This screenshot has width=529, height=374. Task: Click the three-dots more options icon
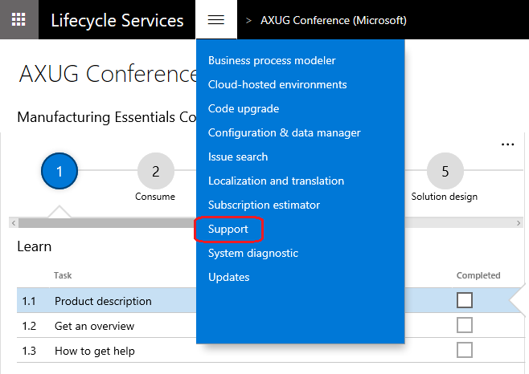point(507,144)
